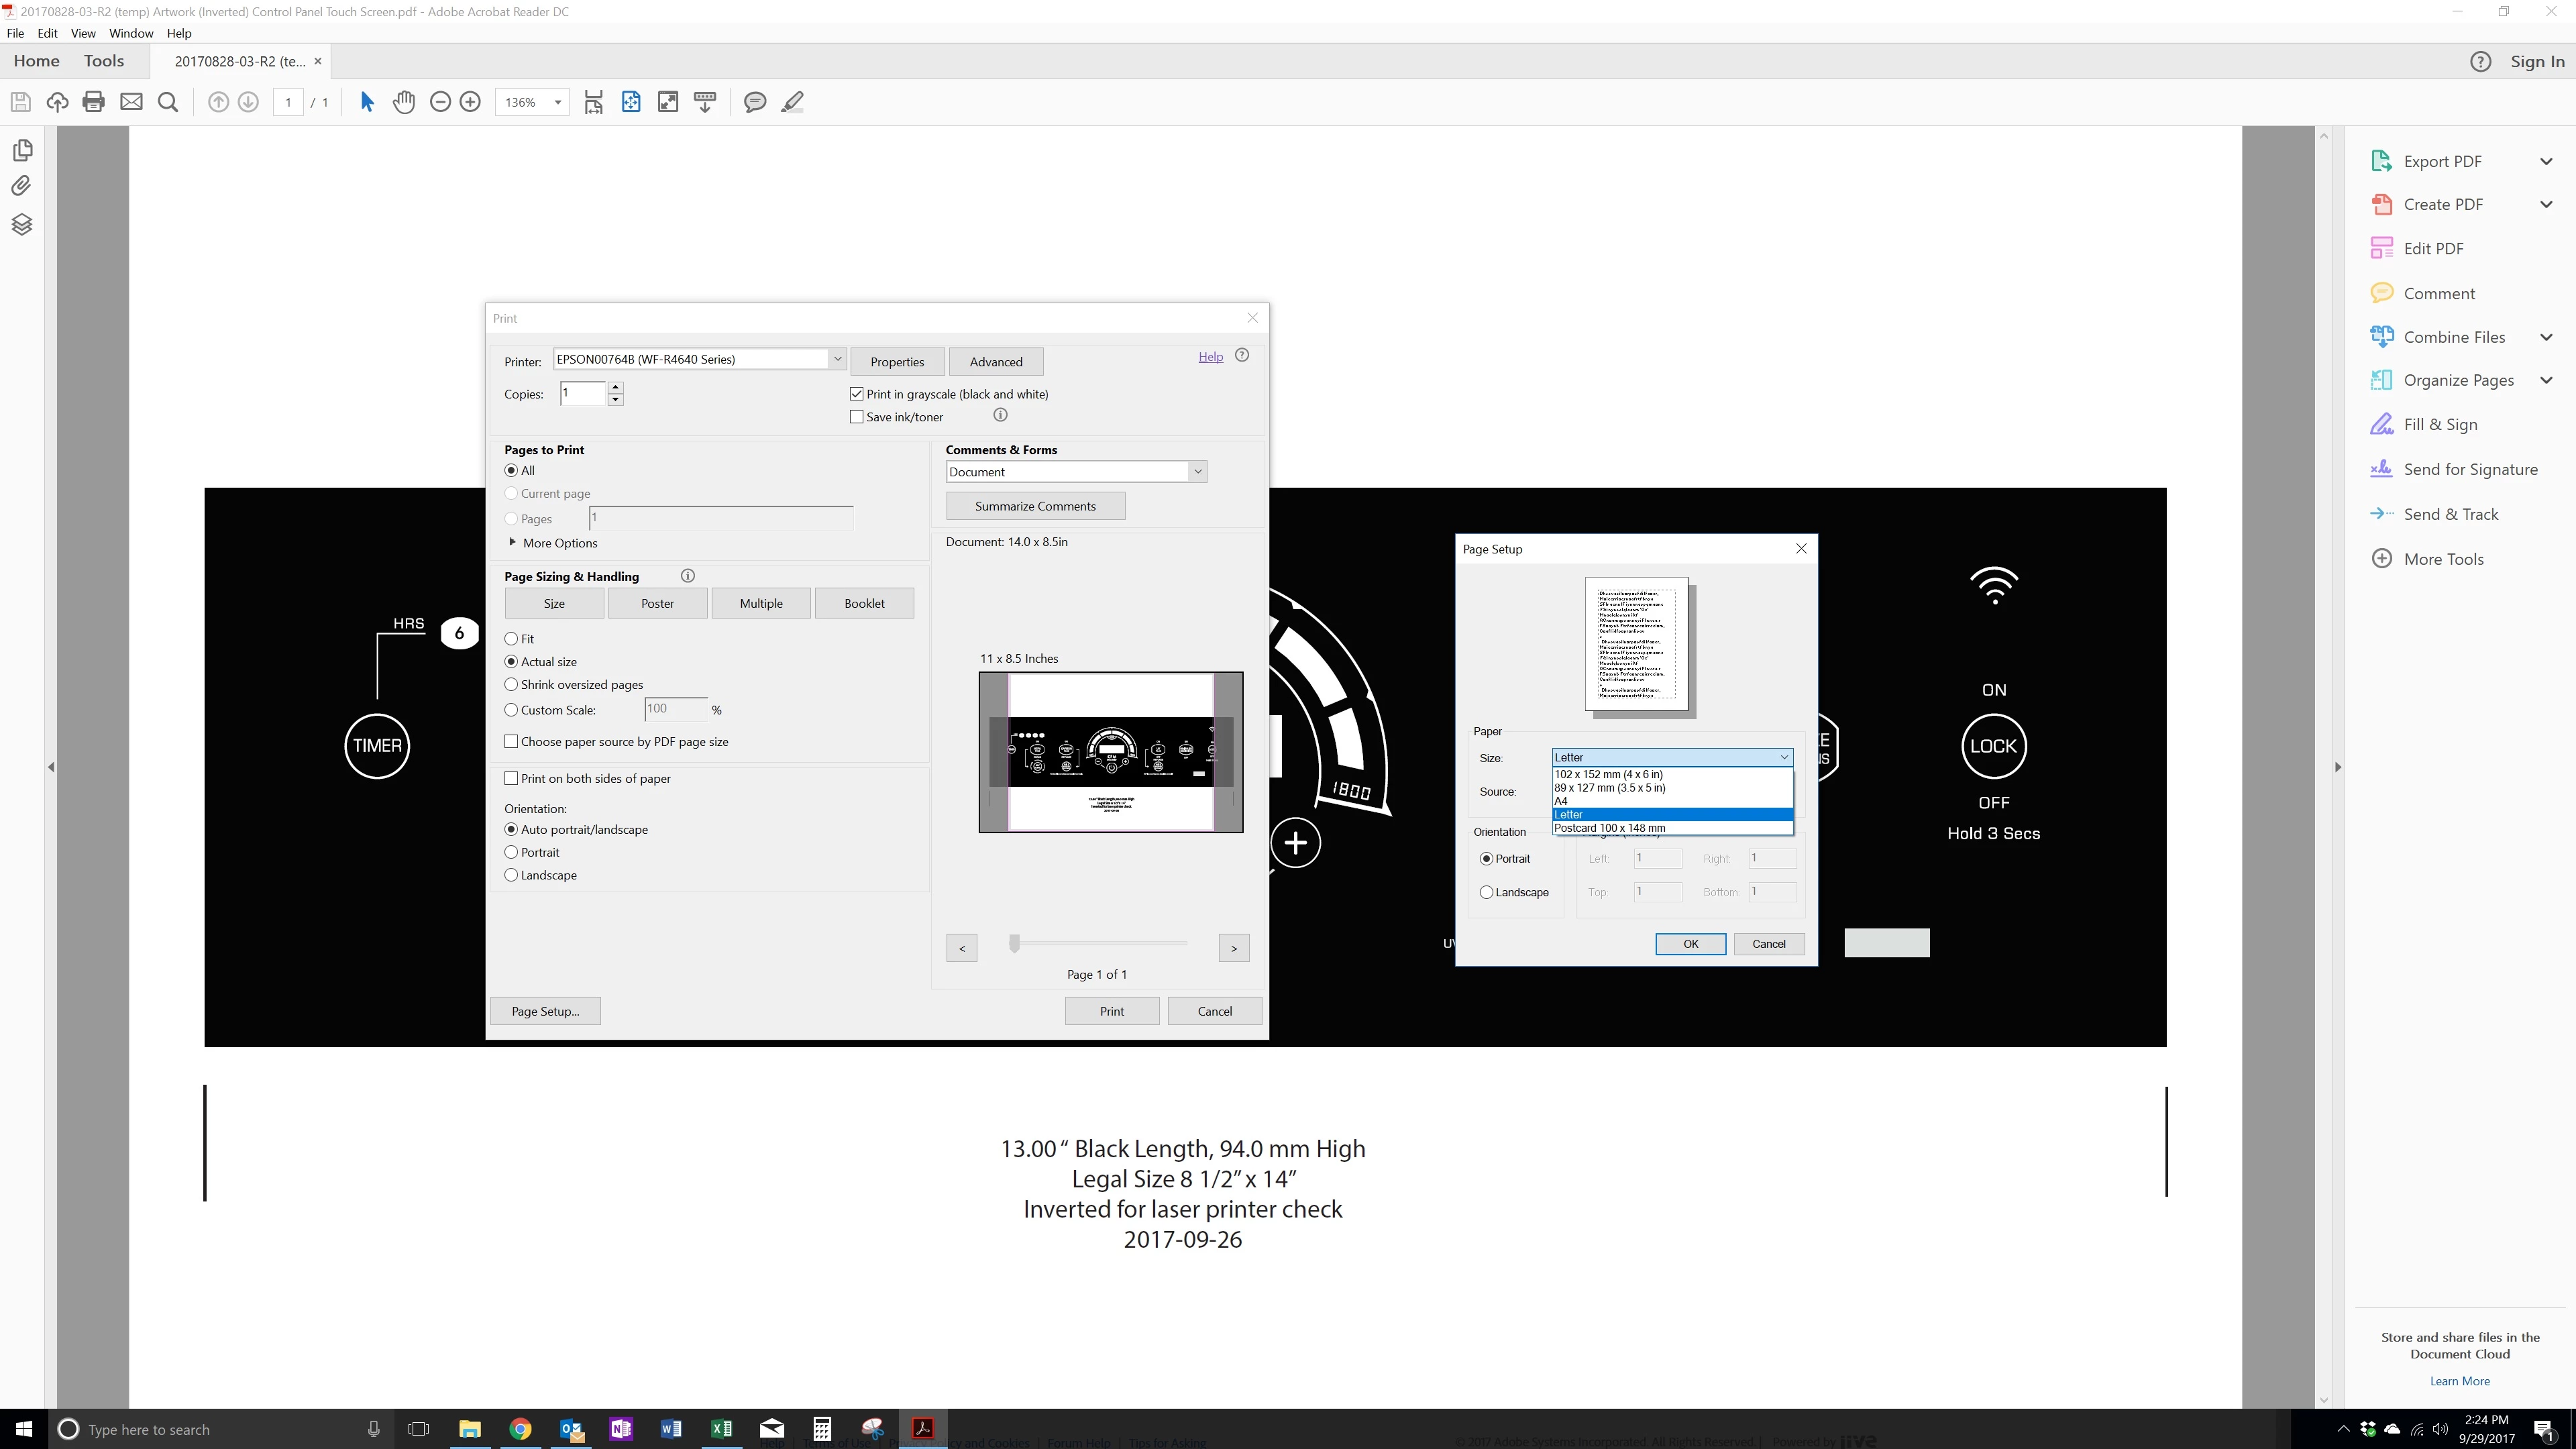Open the Window menu

click(x=130, y=33)
